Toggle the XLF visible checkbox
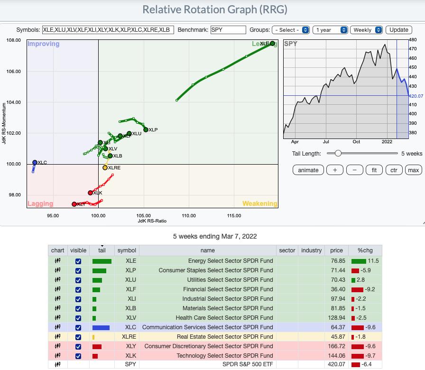This screenshot has width=425, height=370. tap(78, 289)
